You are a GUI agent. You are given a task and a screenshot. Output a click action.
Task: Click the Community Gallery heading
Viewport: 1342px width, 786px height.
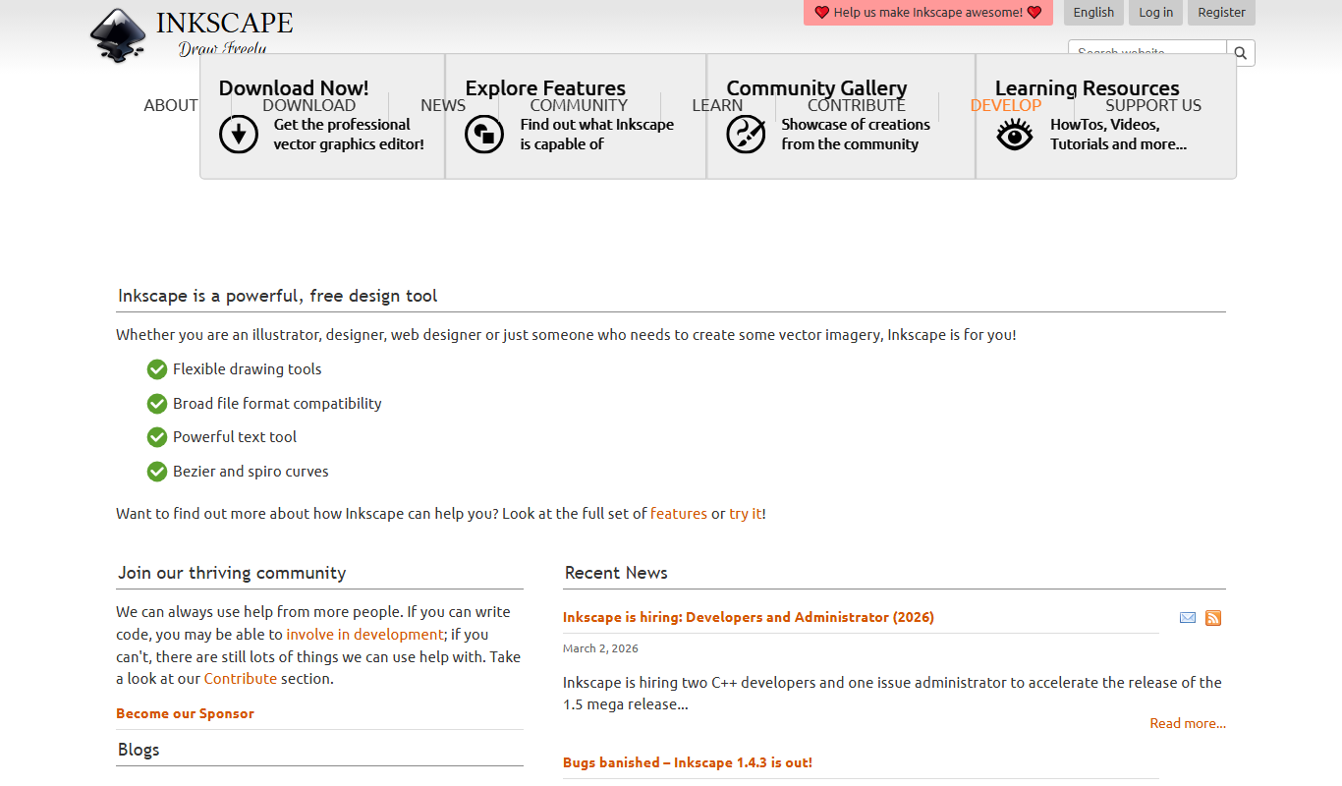(816, 88)
